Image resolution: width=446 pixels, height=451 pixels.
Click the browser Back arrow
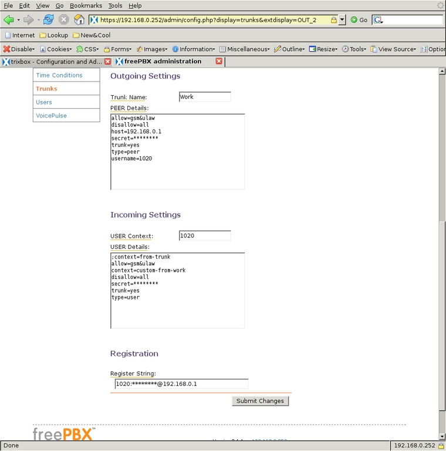(x=9, y=19)
